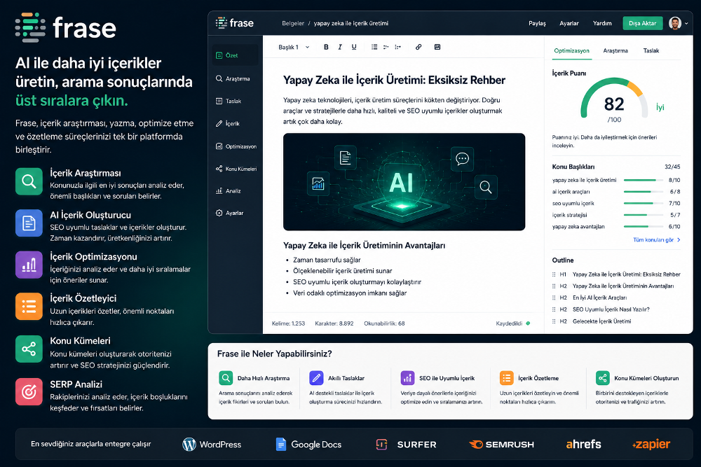701x467 pixels.
Task: Open Paylaş in the top bar
Action: (x=537, y=23)
